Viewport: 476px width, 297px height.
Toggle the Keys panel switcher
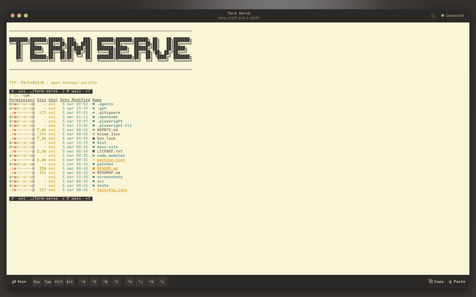tap(19, 281)
